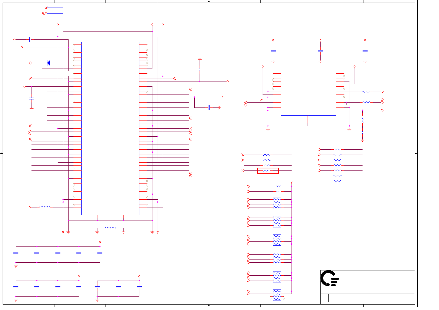Select the leftmost capacitor in the bottom-left four-capacitor bank

pyautogui.click(x=16, y=287)
